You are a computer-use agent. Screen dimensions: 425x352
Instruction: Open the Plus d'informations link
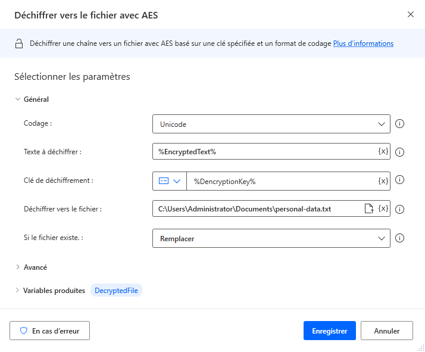(x=363, y=43)
